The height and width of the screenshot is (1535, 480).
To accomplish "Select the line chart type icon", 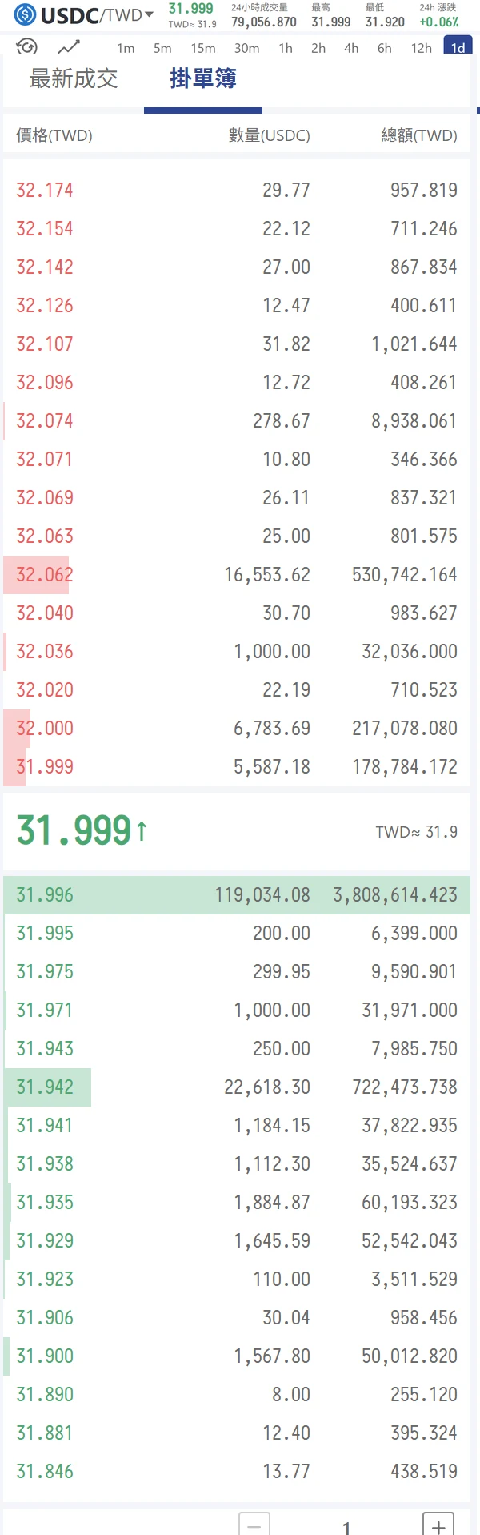I will point(70,47).
